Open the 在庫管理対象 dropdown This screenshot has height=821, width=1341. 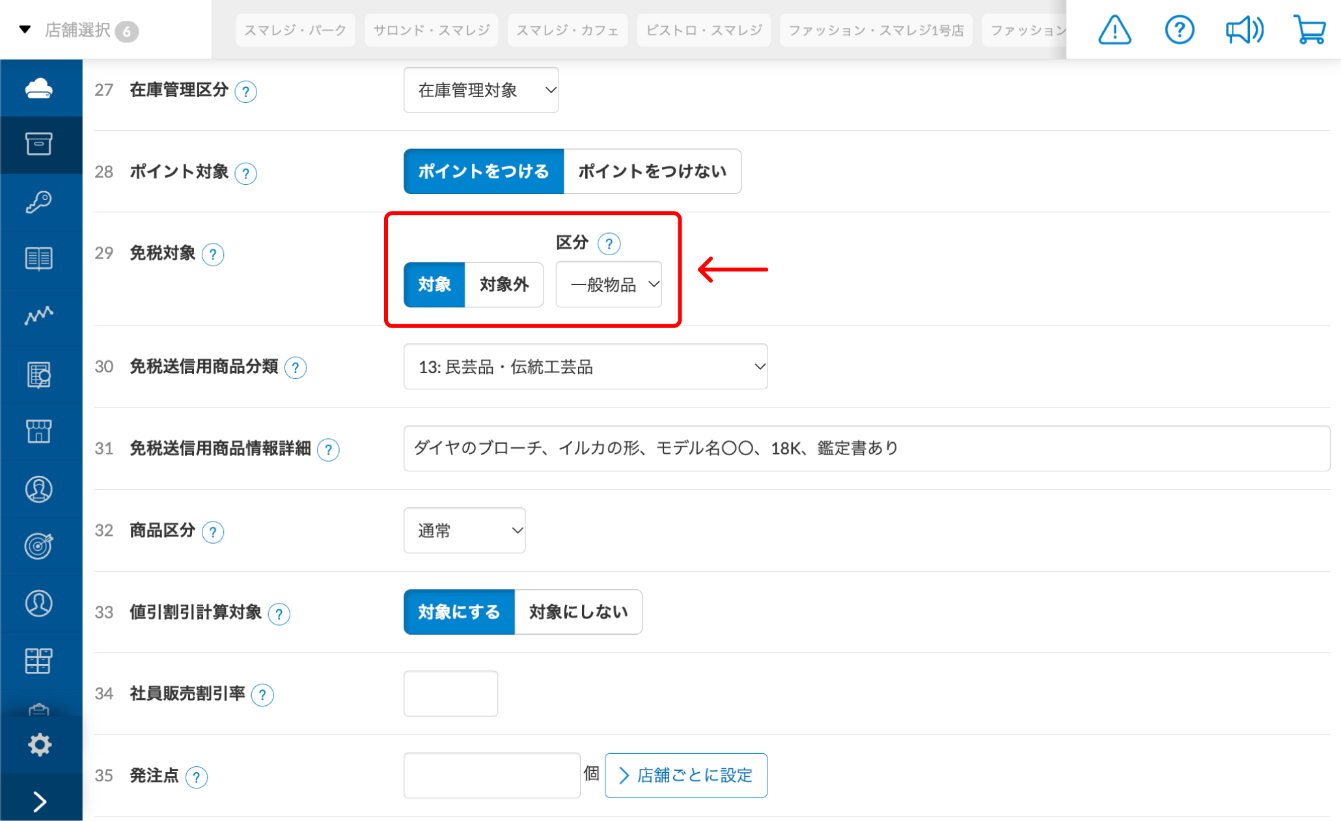[481, 90]
